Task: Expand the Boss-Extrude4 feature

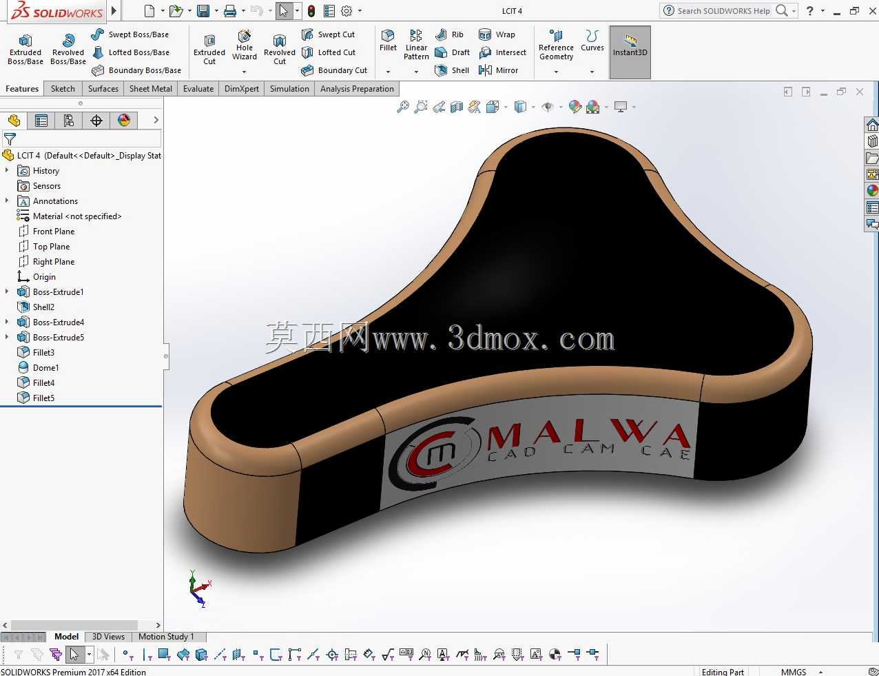Action: coord(7,322)
